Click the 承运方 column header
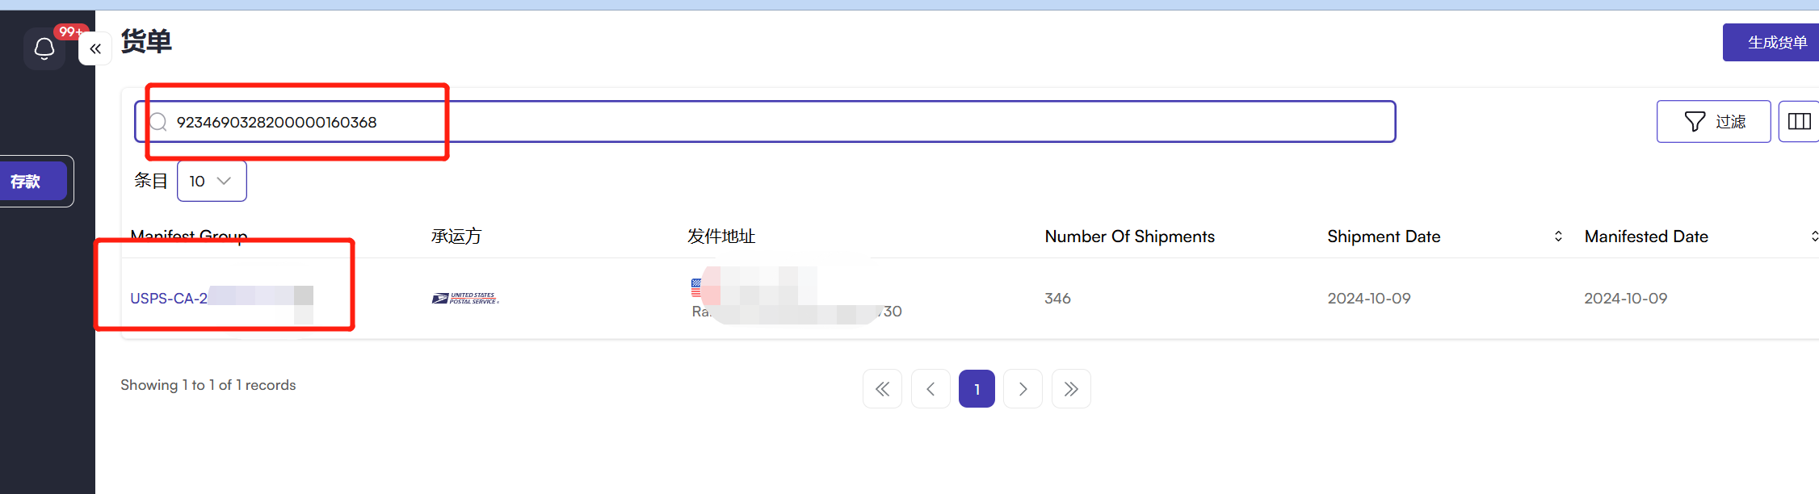This screenshot has height=494, width=1819. coord(456,237)
